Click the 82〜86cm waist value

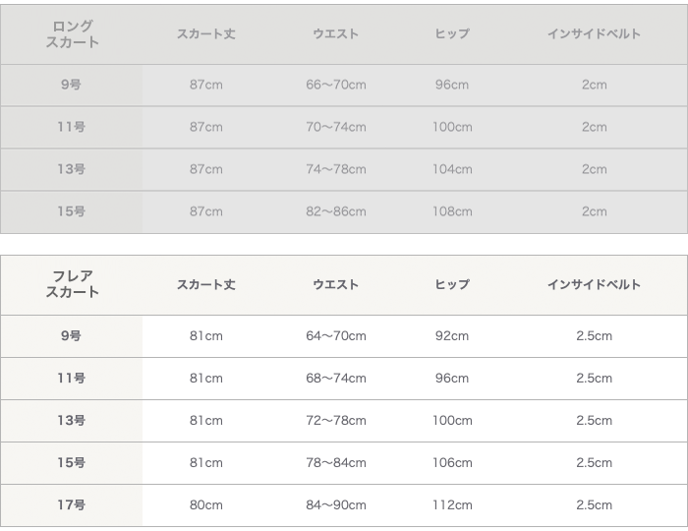click(336, 212)
